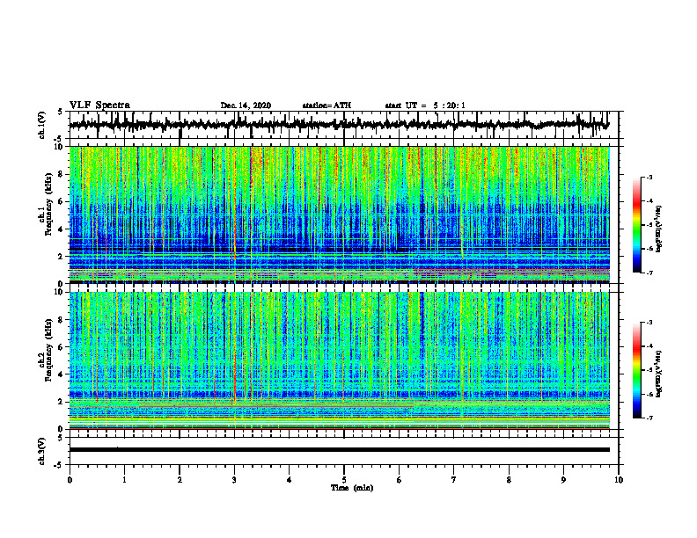Click the "ch.1(V)" waveform axis label
The width and height of the screenshot is (697, 538).
click(x=42, y=125)
